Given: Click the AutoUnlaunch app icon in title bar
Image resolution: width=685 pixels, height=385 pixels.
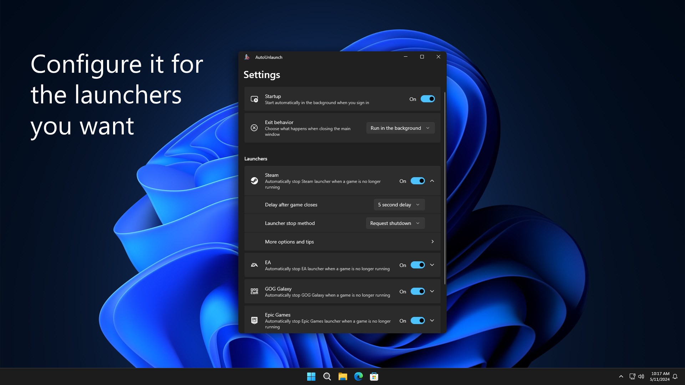Looking at the screenshot, I should click(x=247, y=57).
